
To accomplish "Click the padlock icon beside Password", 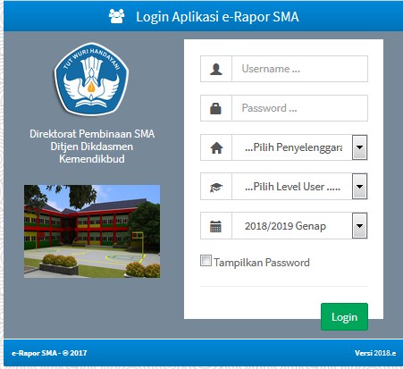I will tap(215, 108).
